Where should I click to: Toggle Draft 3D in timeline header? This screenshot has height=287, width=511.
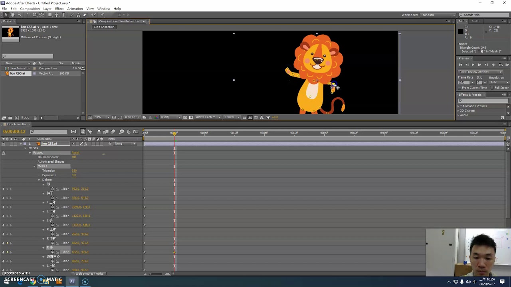tap(90, 132)
